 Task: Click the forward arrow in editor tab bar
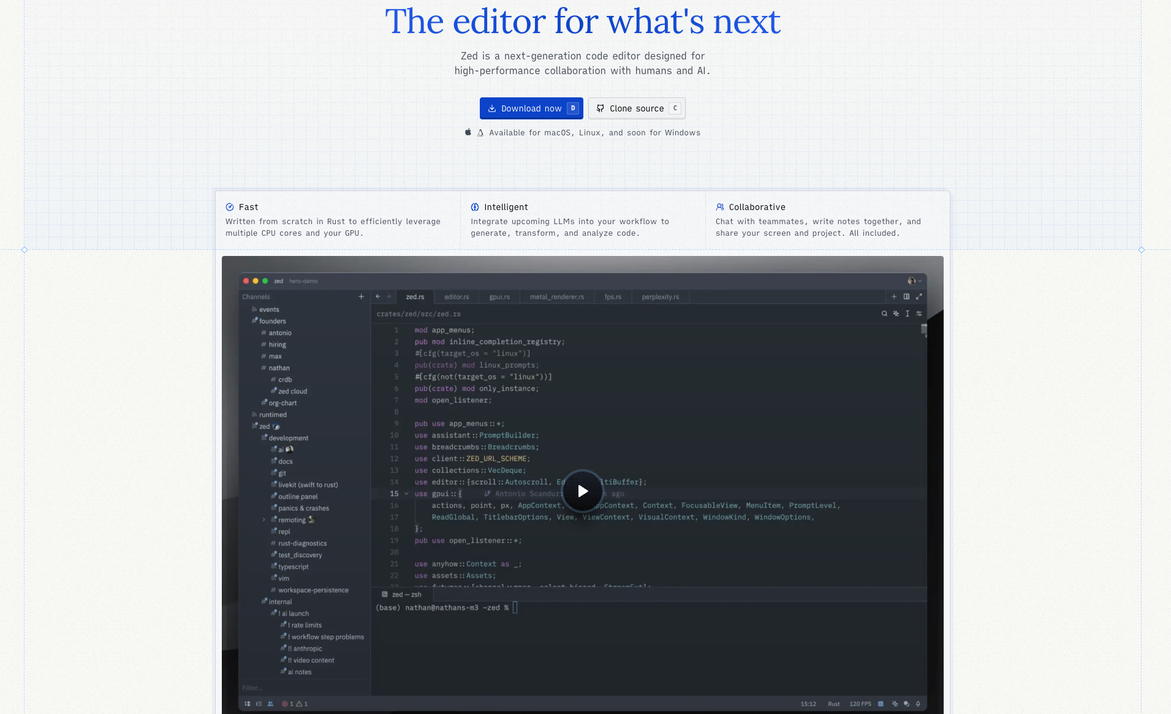point(388,296)
